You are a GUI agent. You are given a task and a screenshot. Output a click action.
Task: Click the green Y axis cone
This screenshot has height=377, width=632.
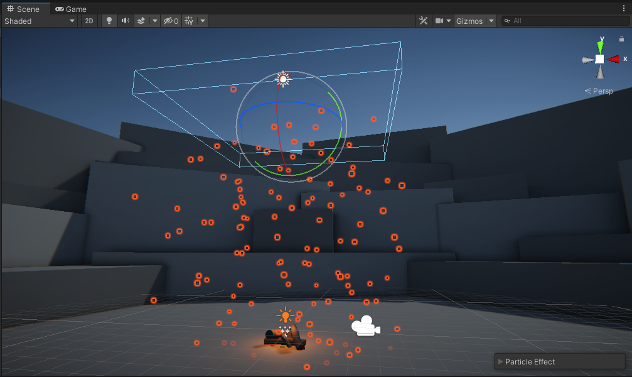(601, 48)
